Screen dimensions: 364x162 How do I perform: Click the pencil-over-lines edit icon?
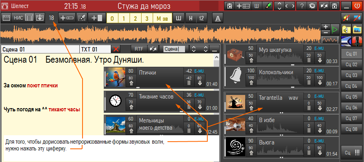pos(81,18)
